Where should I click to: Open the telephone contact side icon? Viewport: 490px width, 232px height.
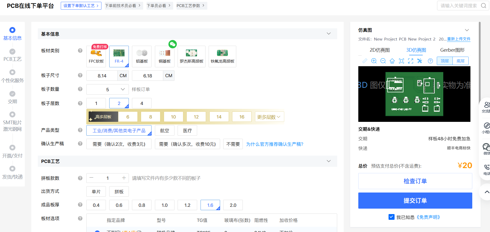[486, 170]
